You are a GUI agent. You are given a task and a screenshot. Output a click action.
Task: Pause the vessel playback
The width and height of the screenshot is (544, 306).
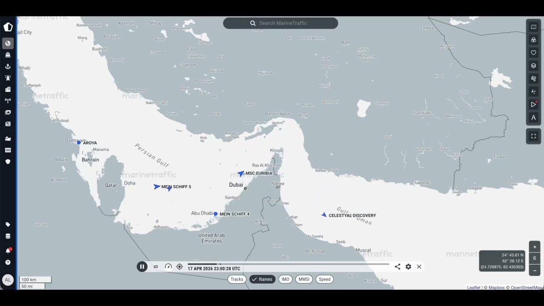tap(142, 266)
